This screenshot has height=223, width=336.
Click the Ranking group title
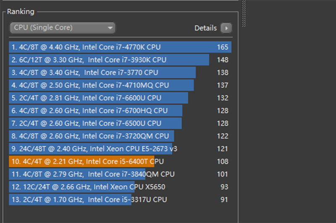tap(21, 12)
